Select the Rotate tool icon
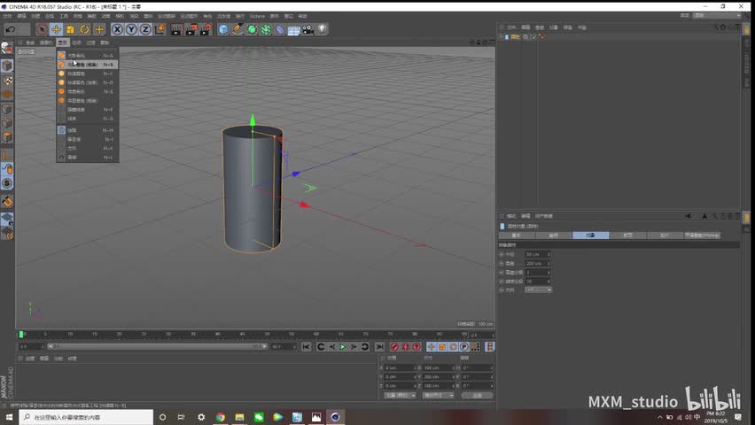 [x=85, y=29]
